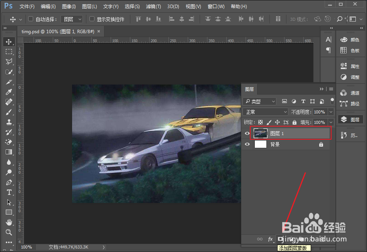Image resolution: width=367 pixels, height=252 pixels.
Task: Filter layers by type layer (T) icon
Action: pyautogui.click(x=303, y=101)
